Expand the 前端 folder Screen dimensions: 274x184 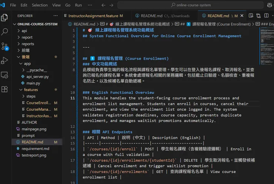click(x=26, y=50)
